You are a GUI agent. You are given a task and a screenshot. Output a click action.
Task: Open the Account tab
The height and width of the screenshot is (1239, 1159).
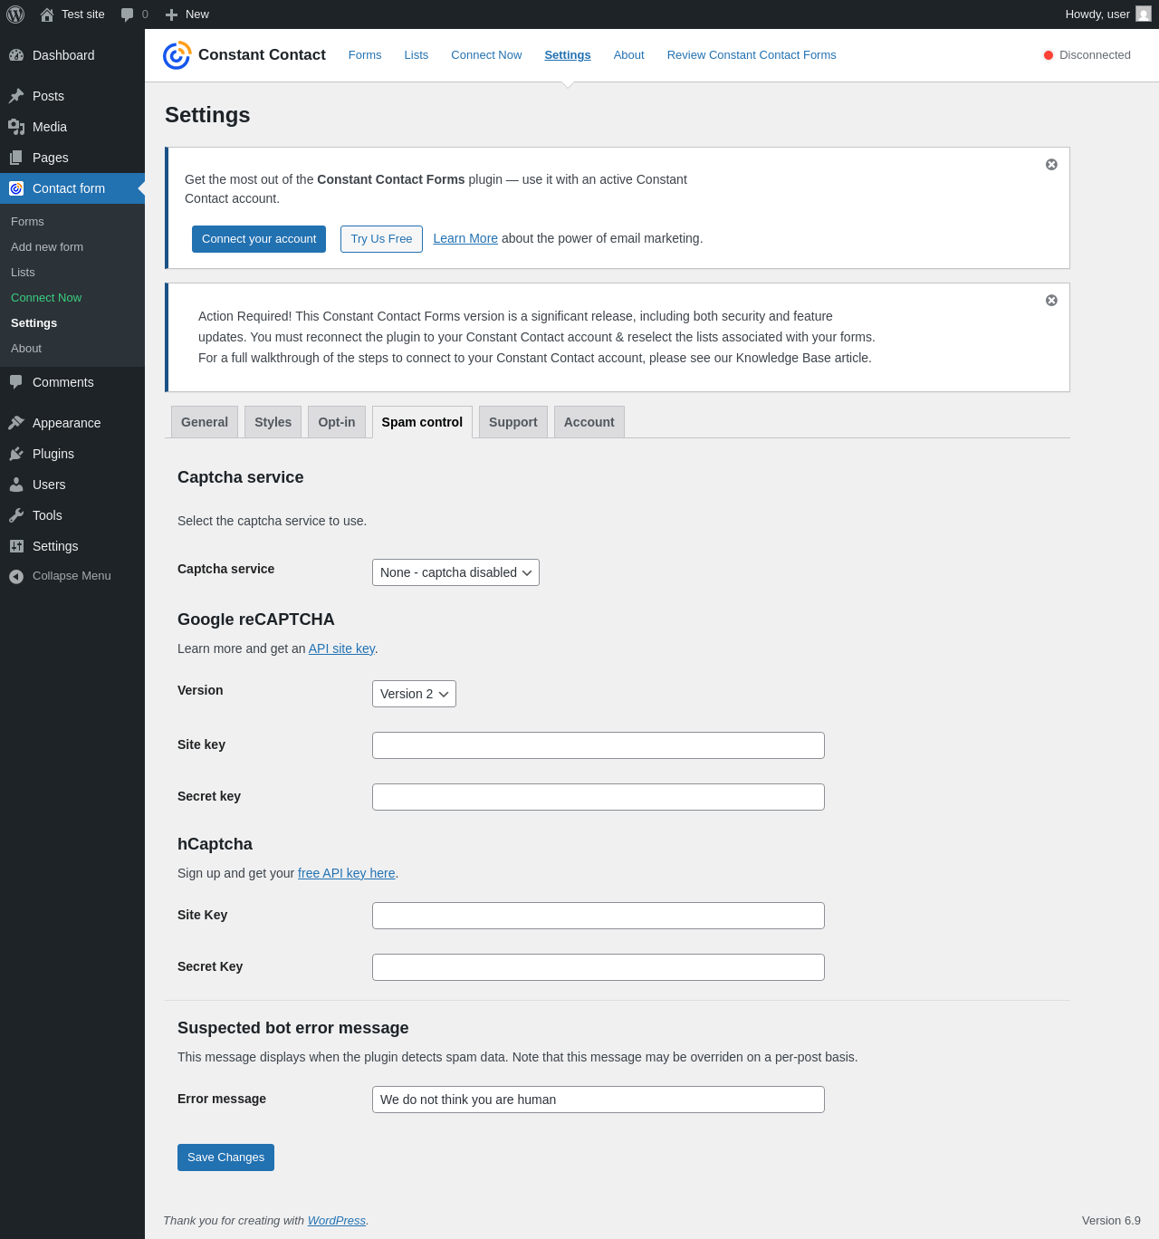pos(589,422)
